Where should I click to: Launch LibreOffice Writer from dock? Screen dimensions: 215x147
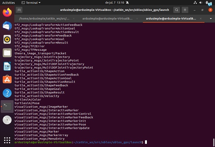coord(7,66)
